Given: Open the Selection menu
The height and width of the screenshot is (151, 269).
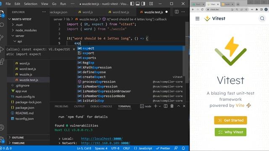Looking at the screenshot, I should [31, 4].
